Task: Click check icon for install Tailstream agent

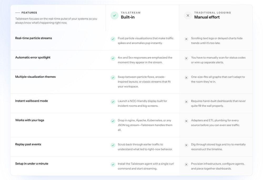Action: coord(113,164)
